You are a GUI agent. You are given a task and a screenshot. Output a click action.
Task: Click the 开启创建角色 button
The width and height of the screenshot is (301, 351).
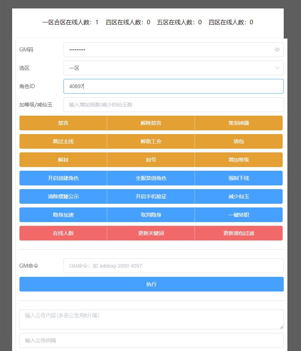coord(63,178)
